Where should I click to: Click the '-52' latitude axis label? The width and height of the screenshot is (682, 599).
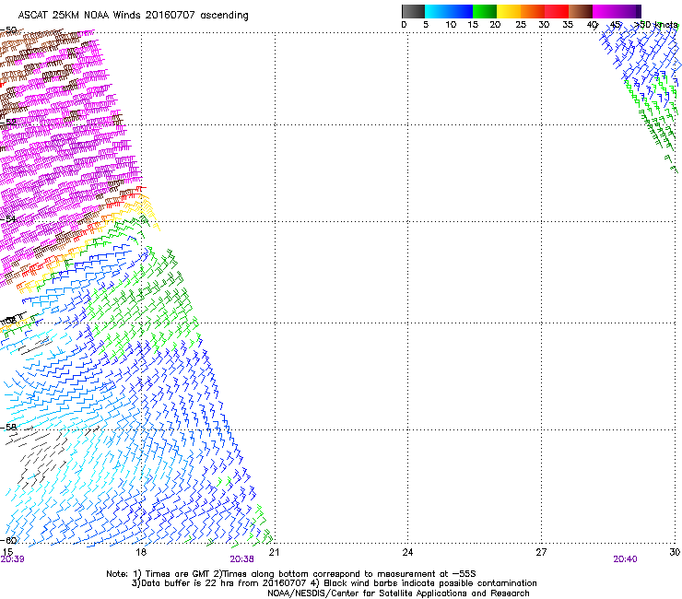click(x=8, y=123)
